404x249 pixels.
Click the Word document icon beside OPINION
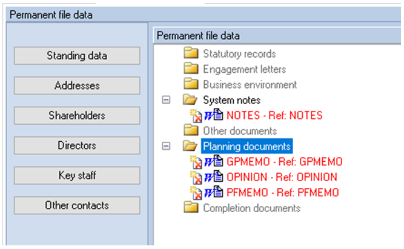click(x=214, y=176)
